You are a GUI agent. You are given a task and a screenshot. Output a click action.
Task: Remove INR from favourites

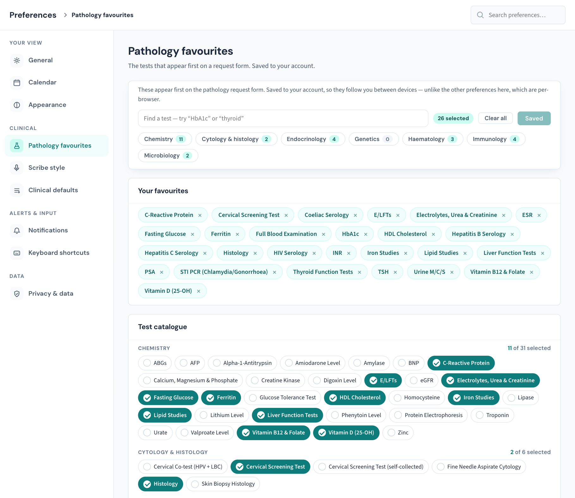point(349,253)
